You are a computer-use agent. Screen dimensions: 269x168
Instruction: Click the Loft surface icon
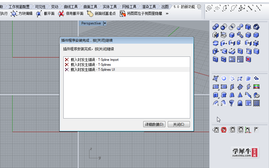point(240,79)
